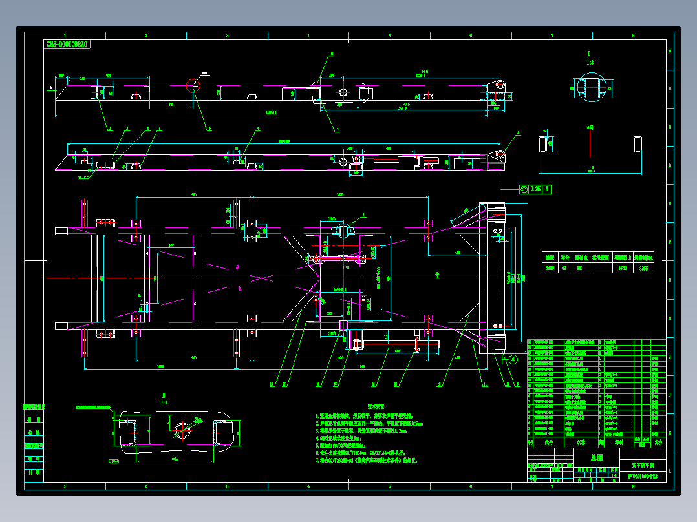Select the concentricity symbol in the tolerance frame
Image resolution: width=697 pixels, height=522 pixels.
coord(524,189)
